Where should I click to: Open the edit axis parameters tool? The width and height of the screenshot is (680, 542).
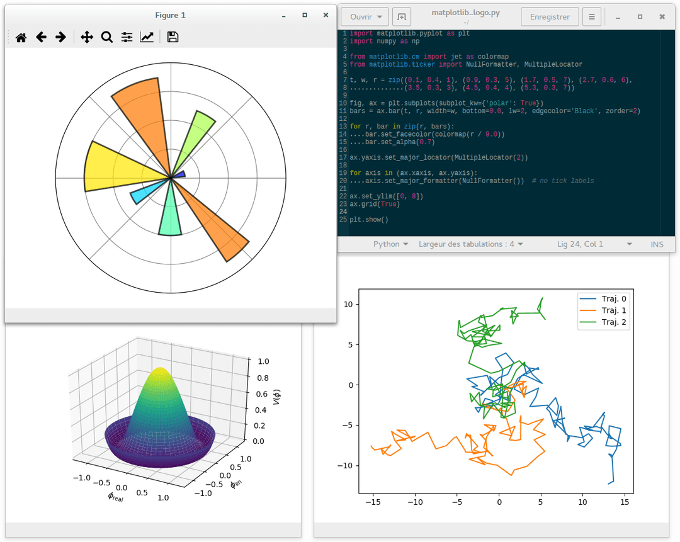click(147, 37)
